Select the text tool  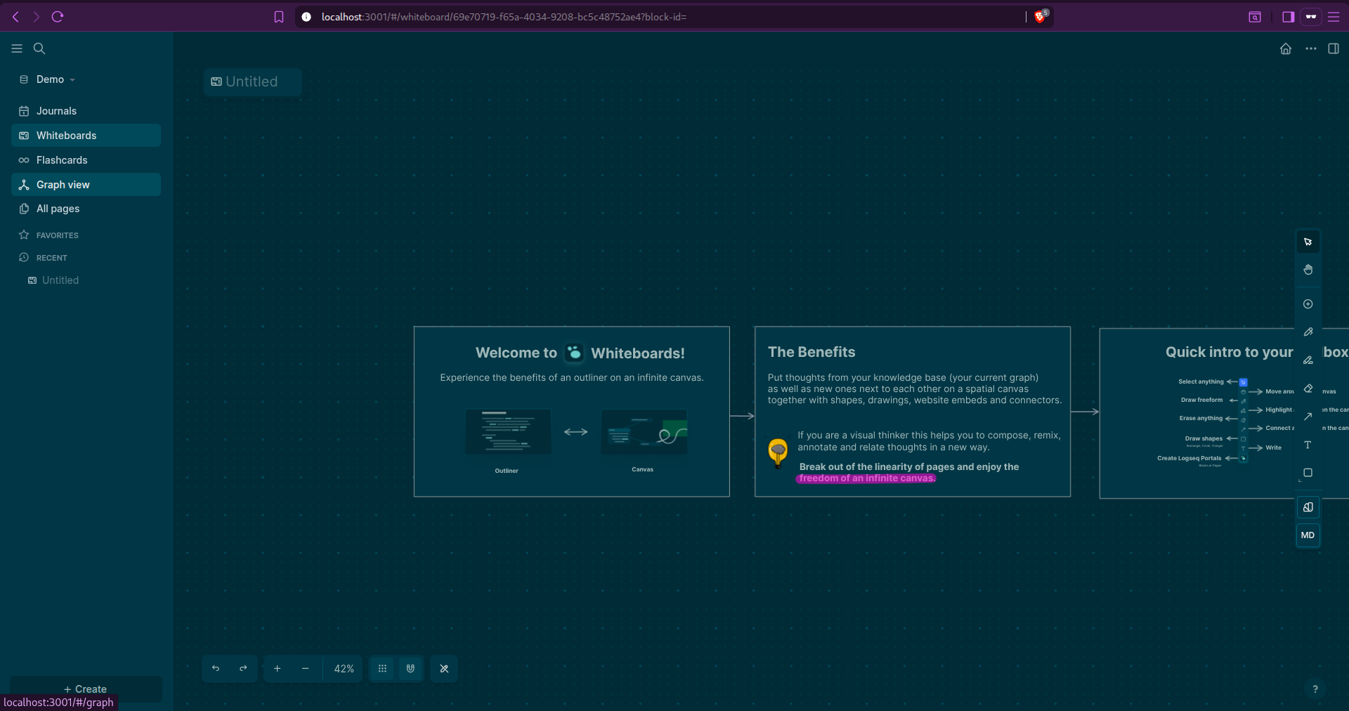[x=1308, y=445]
